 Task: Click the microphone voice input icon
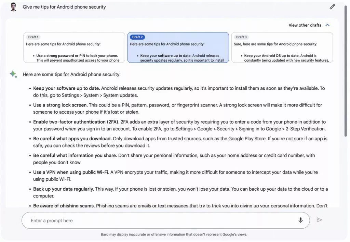pyautogui.click(x=300, y=220)
